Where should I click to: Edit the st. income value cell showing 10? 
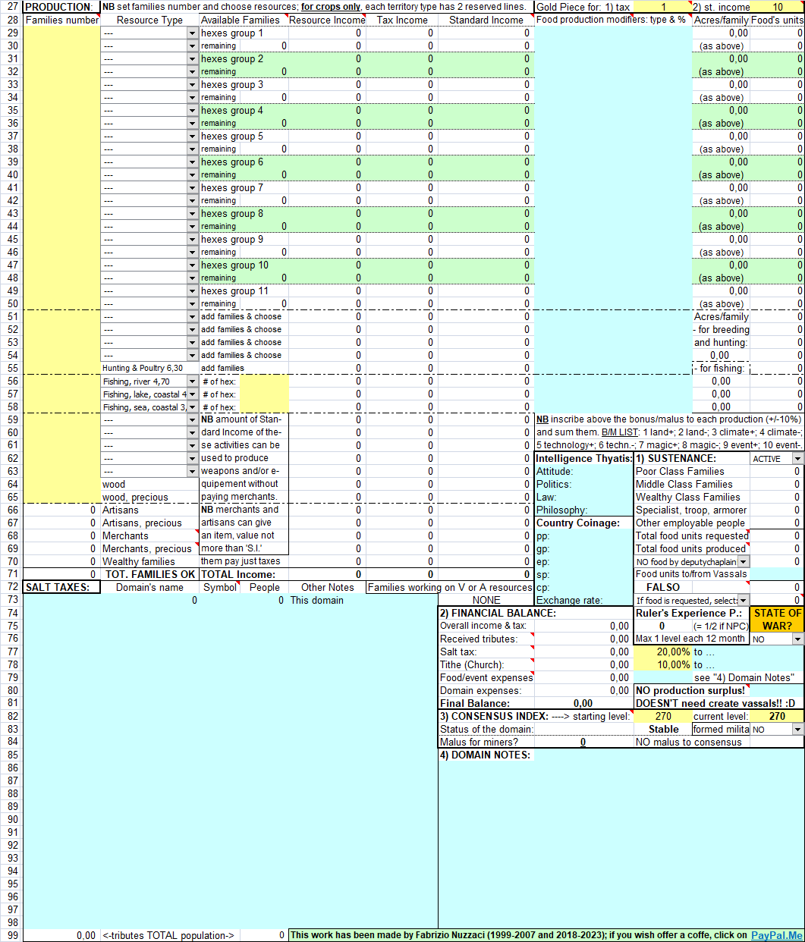pyautogui.click(x=778, y=7)
